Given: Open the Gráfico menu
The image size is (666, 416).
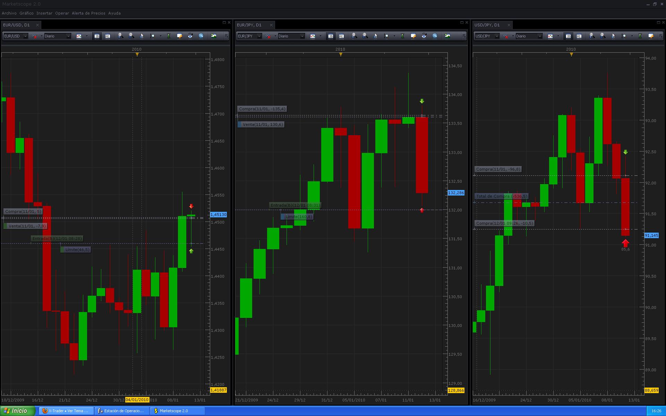Looking at the screenshot, I should coord(26,13).
